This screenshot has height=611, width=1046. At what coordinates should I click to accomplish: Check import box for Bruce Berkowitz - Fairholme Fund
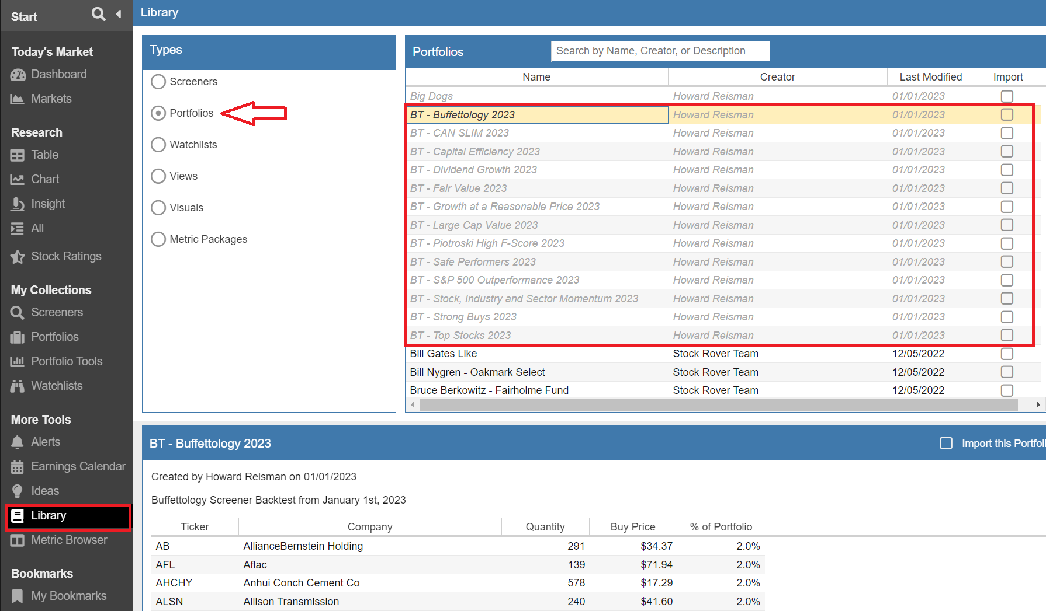[x=1007, y=390]
